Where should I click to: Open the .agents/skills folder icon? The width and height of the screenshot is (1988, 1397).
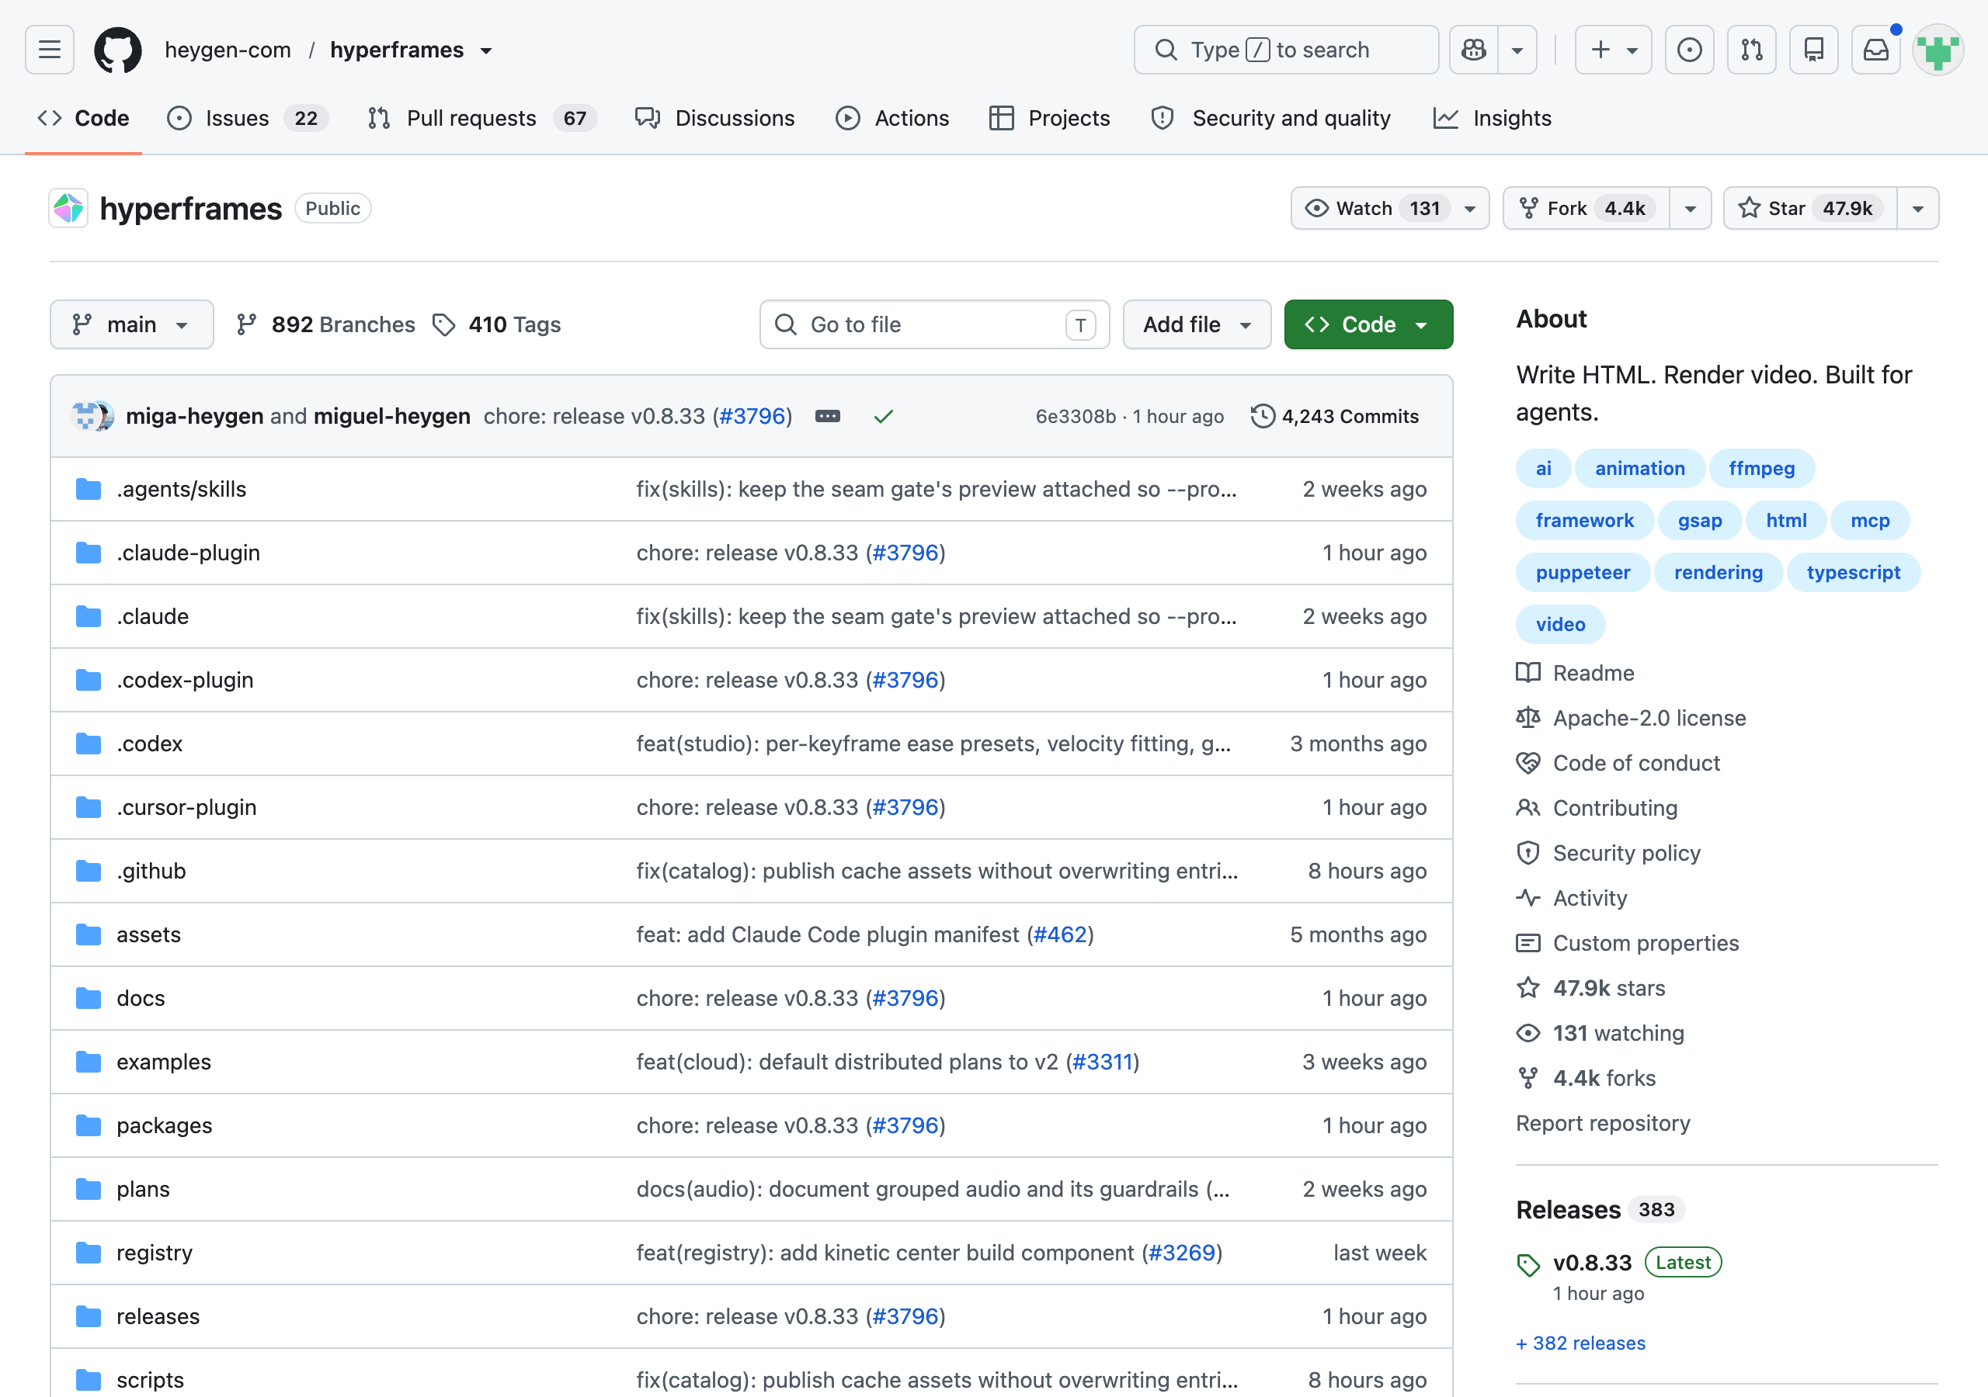[89, 489]
